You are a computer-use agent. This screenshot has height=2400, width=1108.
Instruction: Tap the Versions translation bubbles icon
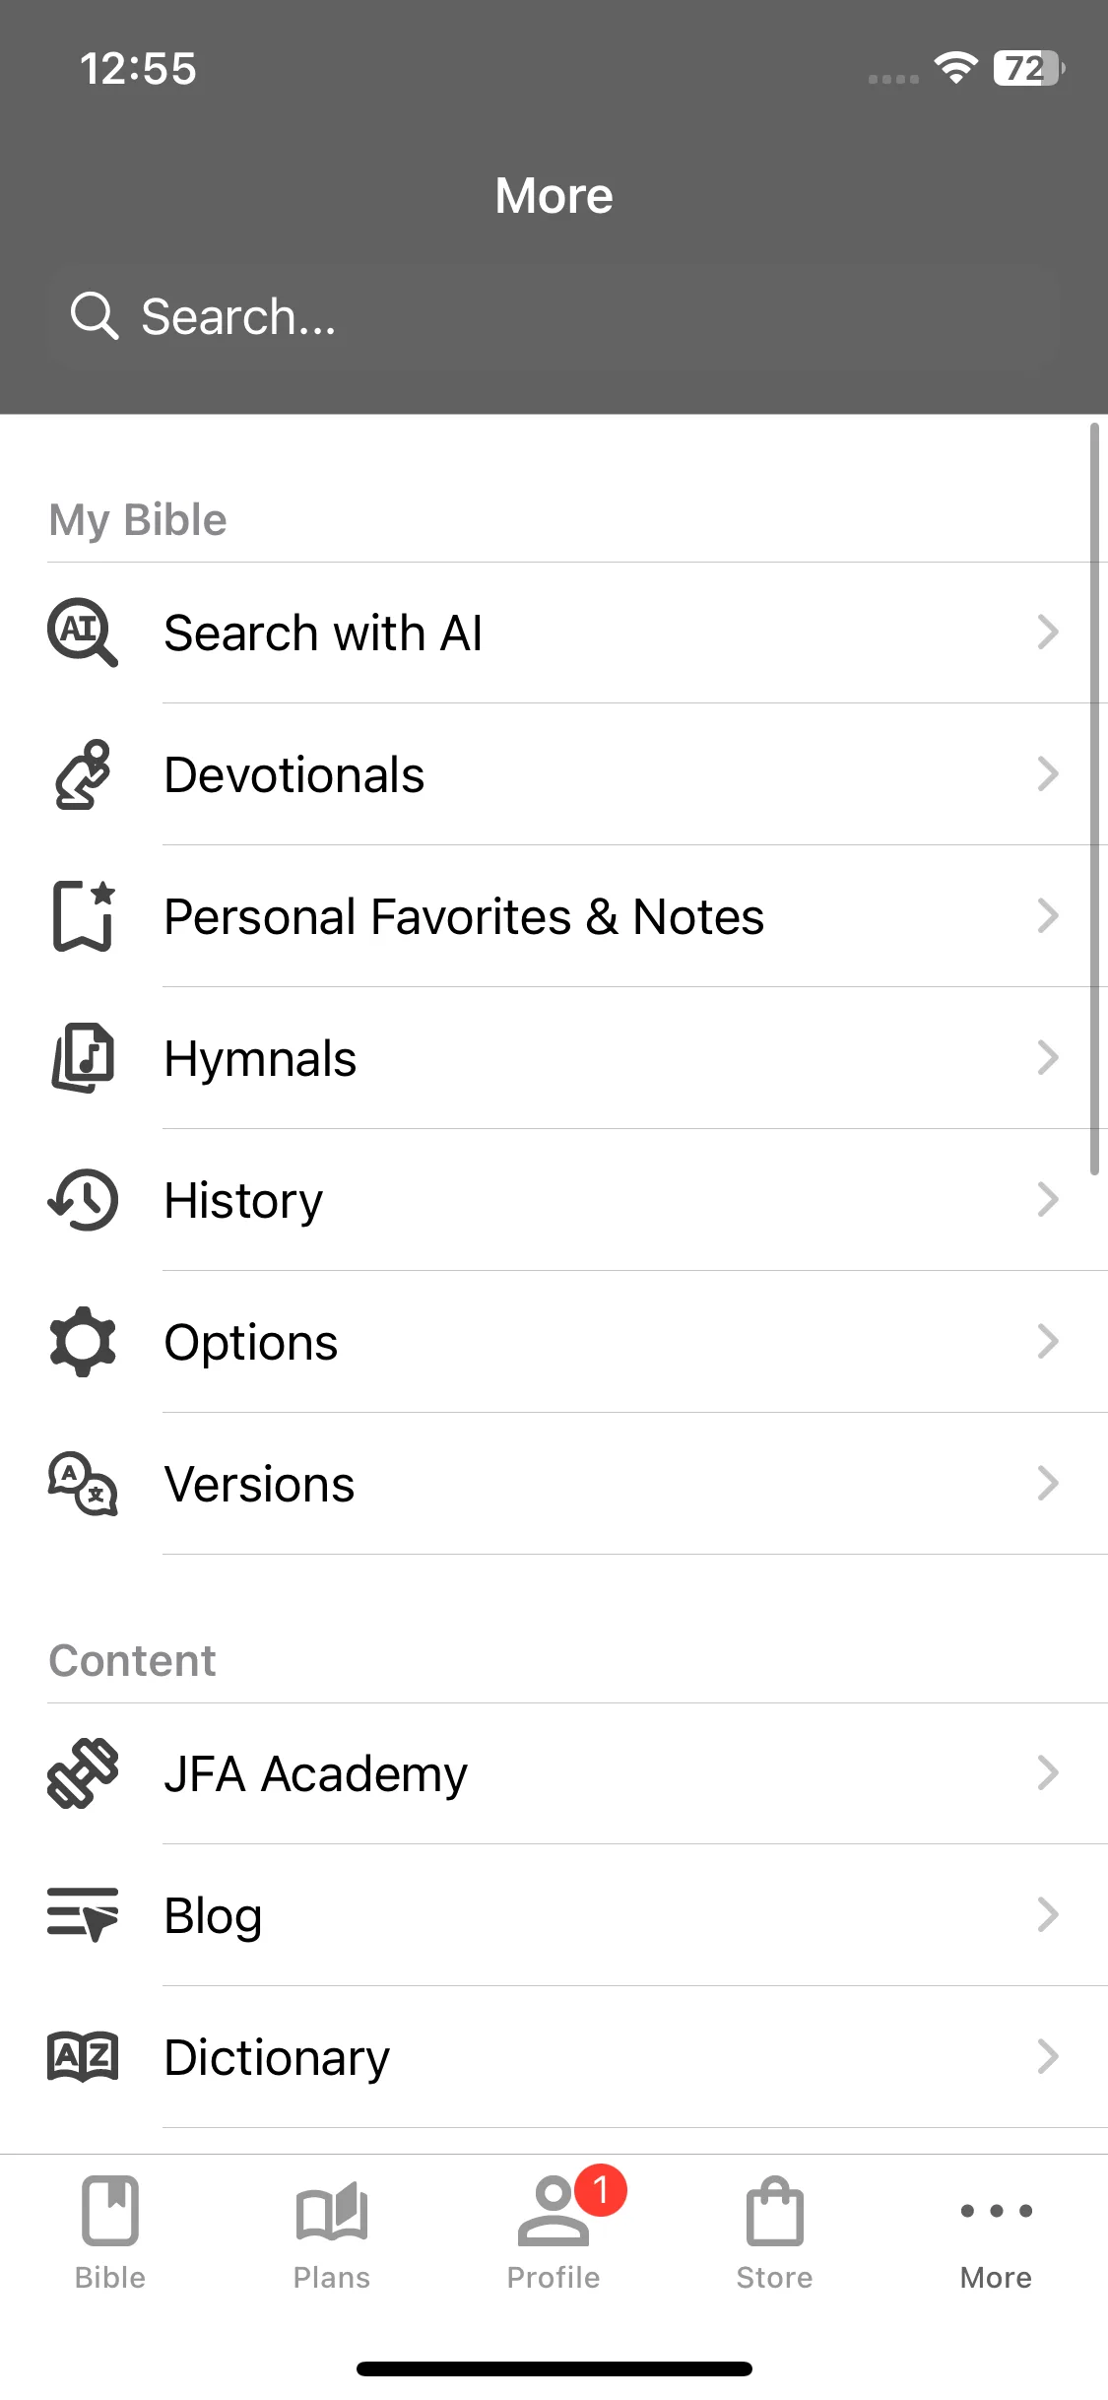(83, 1484)
